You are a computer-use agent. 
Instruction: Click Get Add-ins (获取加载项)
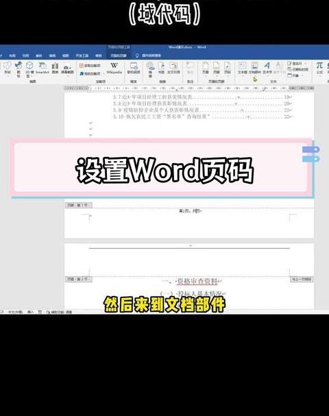[90, 65]
